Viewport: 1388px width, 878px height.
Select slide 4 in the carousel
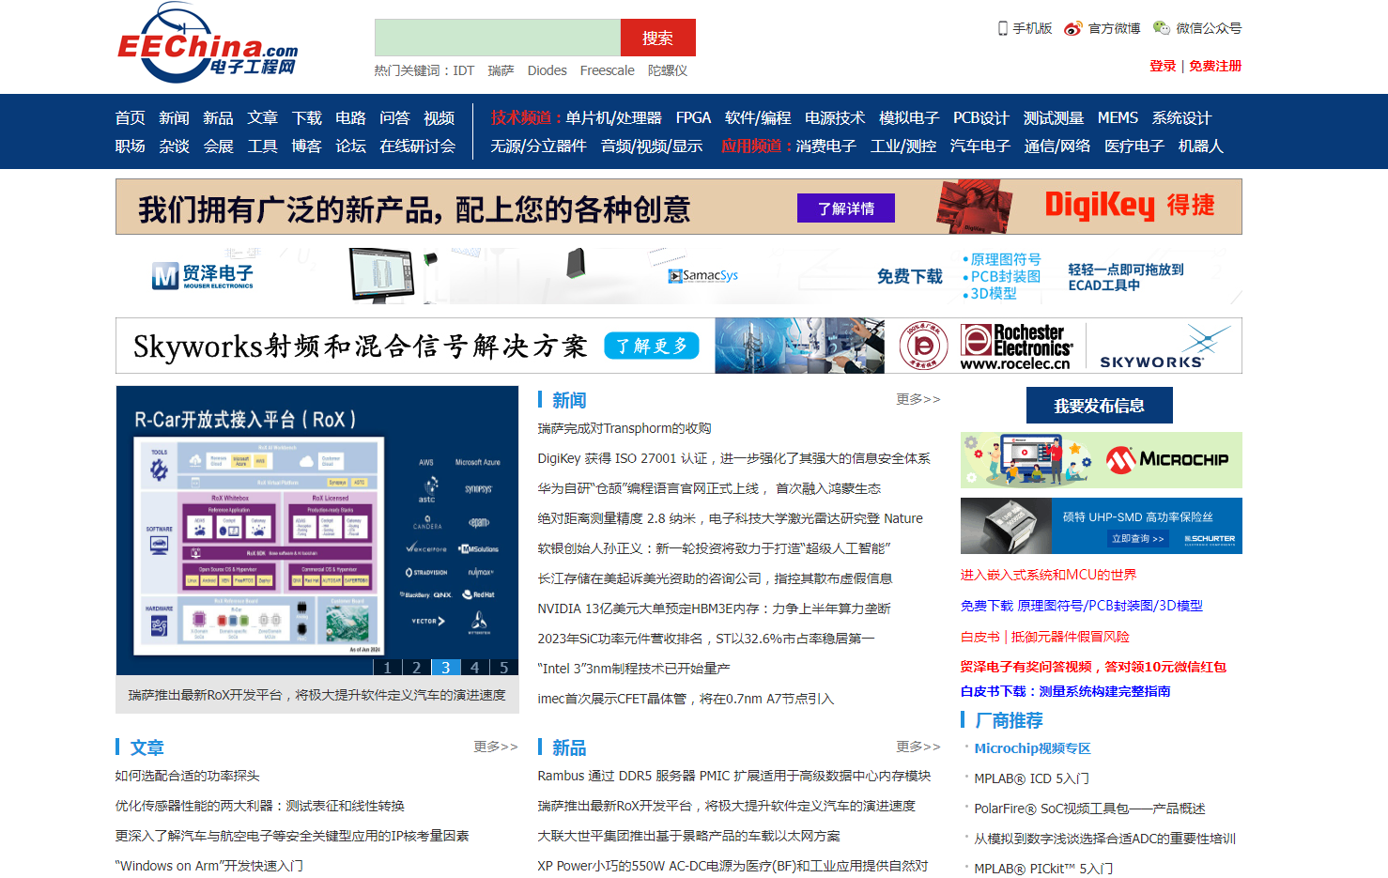point(474,667)
